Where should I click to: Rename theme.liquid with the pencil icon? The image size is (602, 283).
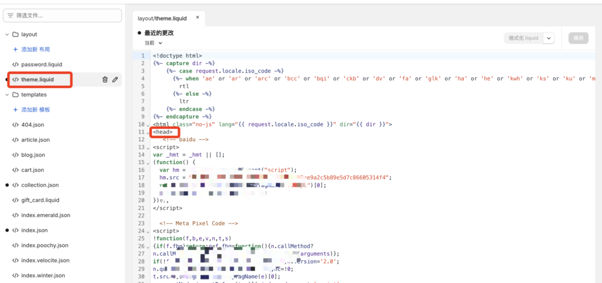[115, 79]
